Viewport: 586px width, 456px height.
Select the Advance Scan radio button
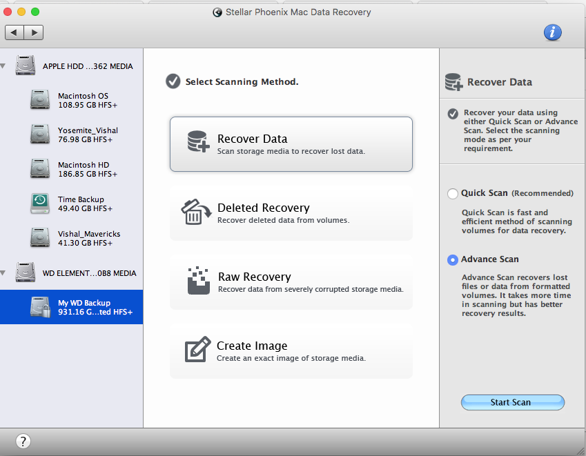453,260
